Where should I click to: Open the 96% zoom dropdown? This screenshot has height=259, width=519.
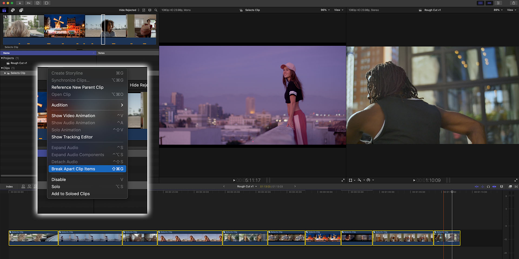pos(325,10)
